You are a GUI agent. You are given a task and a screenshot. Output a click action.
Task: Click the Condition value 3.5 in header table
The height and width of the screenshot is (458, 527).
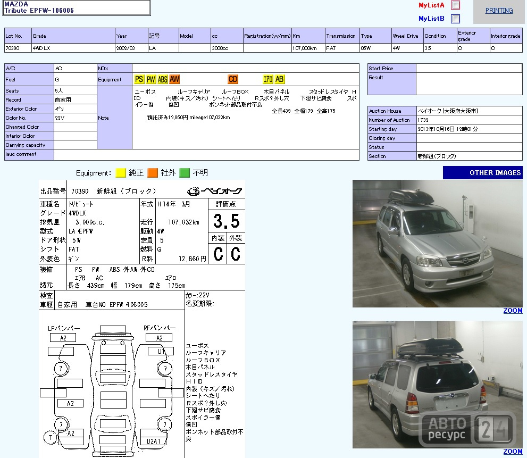[x=428, y=48]
